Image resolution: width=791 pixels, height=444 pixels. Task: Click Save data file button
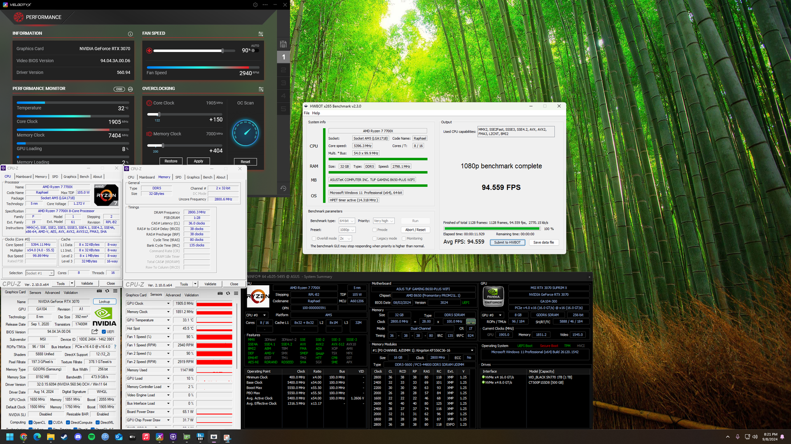point(544,242)
